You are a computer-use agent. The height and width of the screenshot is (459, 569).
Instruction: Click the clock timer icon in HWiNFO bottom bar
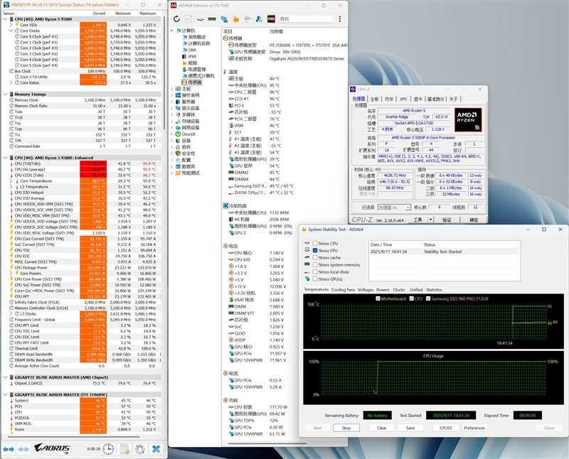[107, 448]
